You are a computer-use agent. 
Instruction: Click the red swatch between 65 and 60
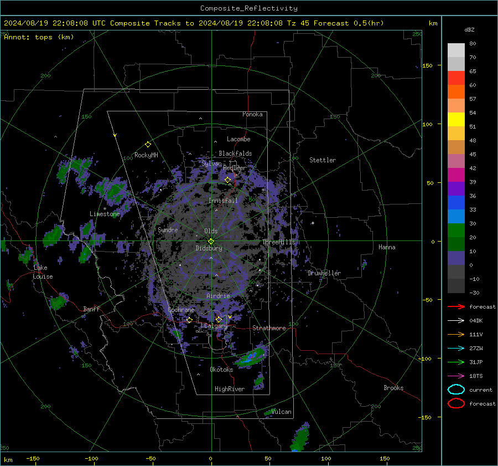click(x=456, y=78)
